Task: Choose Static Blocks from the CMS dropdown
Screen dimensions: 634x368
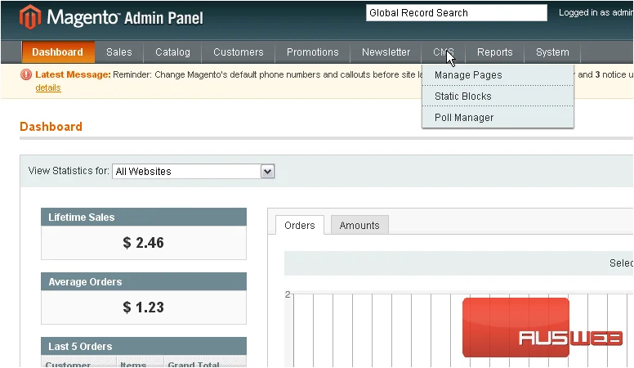Action: click(x=498, y=96)
